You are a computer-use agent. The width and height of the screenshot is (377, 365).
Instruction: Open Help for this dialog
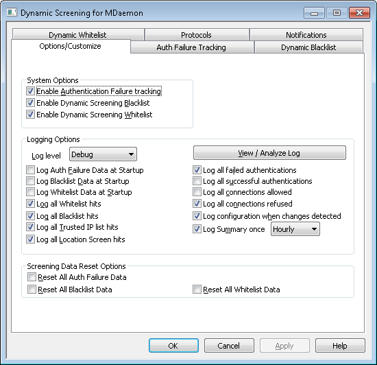[340, 346]
